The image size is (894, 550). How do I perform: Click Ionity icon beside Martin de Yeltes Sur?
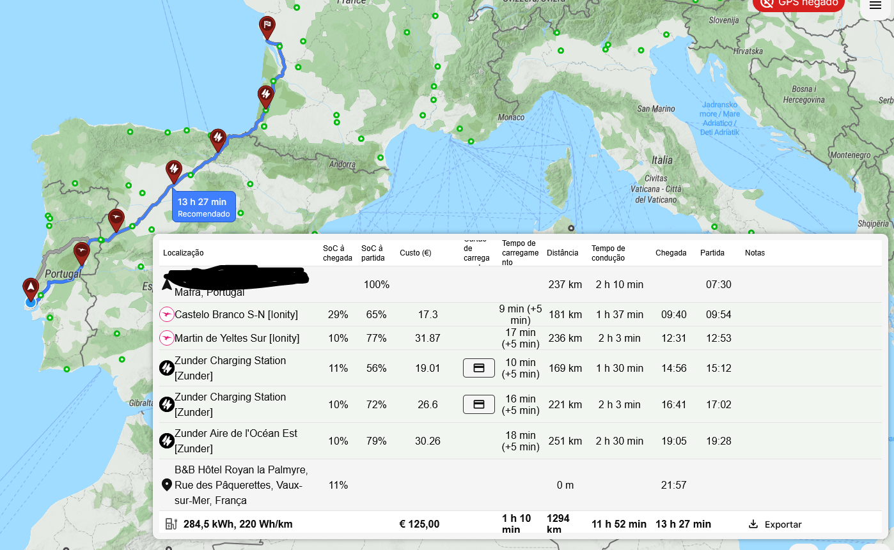[166, 338]
